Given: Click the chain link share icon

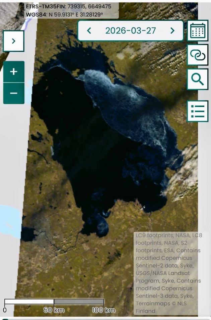Looking at the screenshot, I should 197,55.
